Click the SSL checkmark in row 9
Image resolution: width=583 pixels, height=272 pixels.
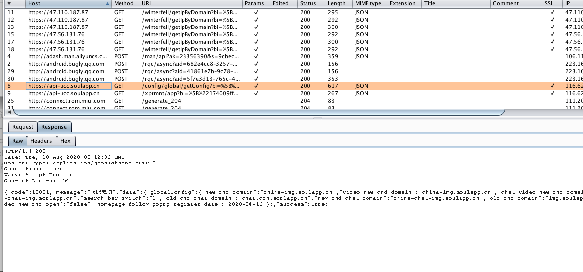(x=552, y=93)
